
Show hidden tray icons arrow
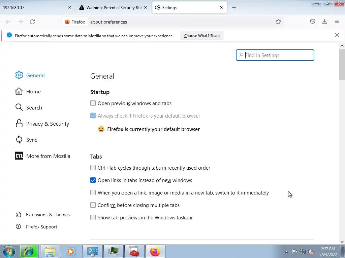(286, 252)
